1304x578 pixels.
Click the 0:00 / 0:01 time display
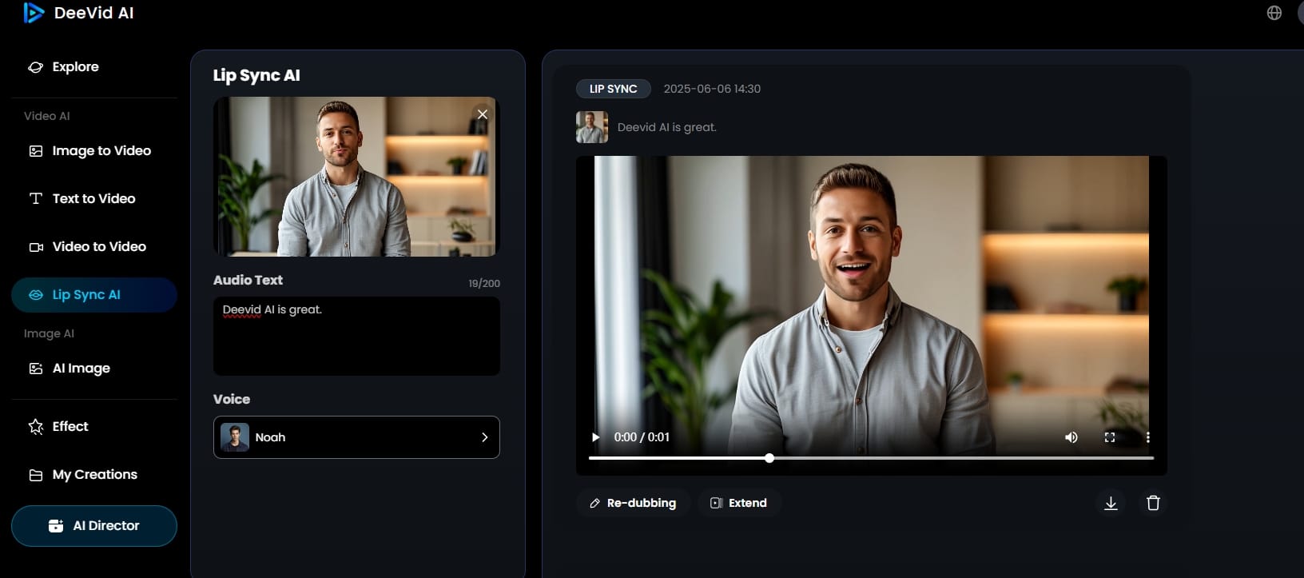coord(642,437)
